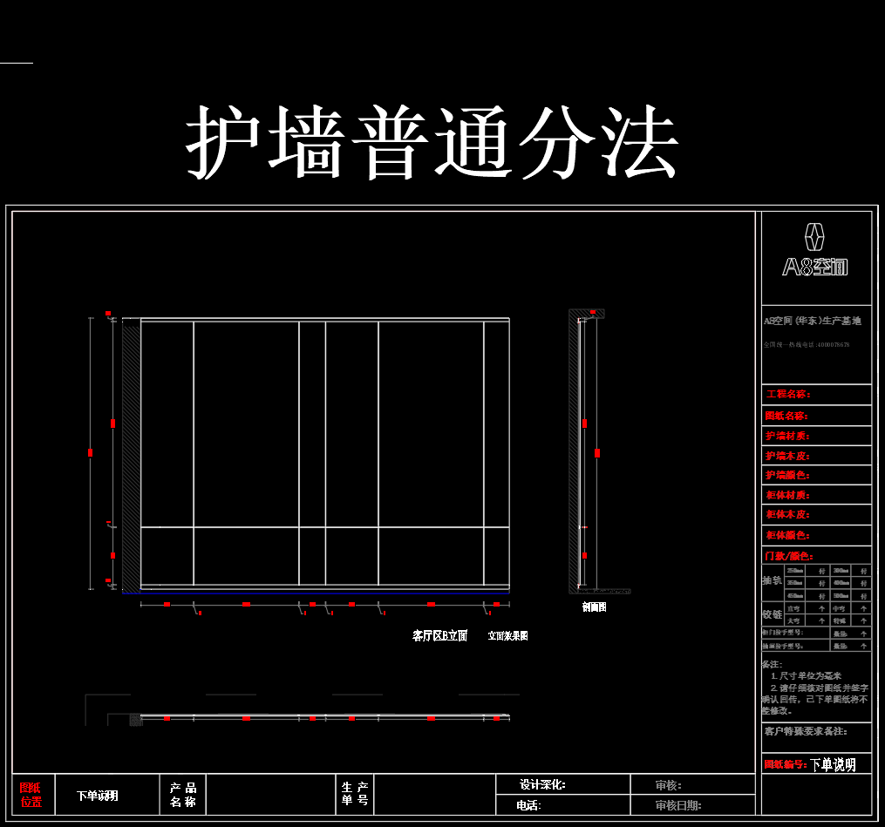
Task: Click the 剖面图 section view label
Action: (x=594, y=607)
